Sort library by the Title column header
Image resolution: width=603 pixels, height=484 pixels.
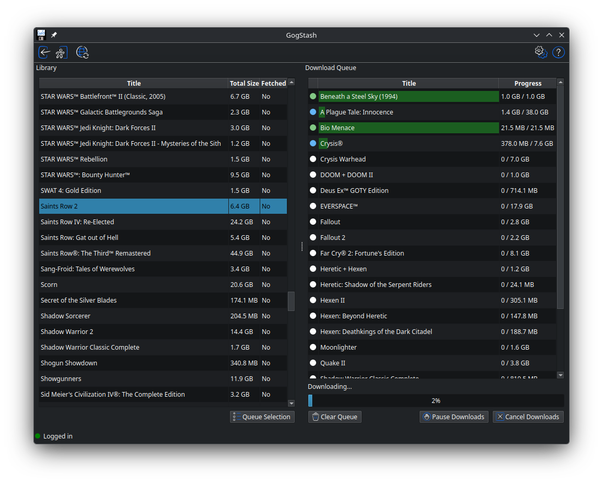click(134, 83)
